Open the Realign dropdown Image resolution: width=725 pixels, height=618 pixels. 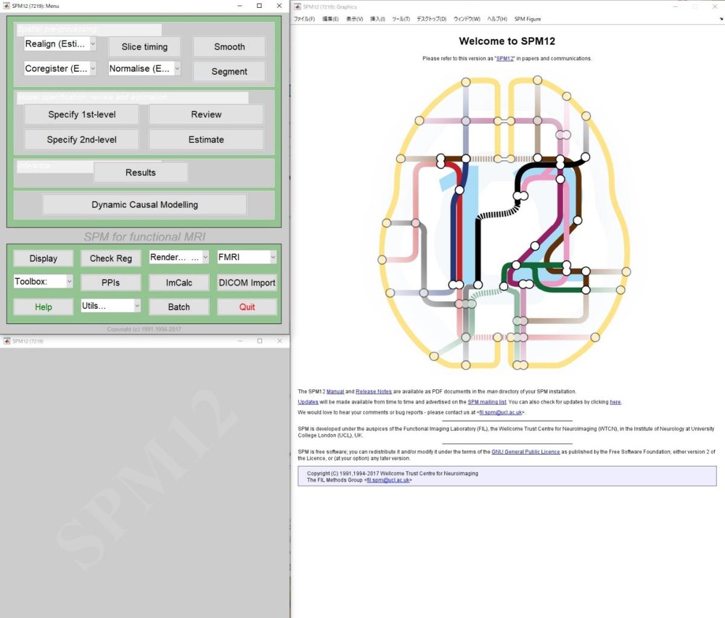tap(60, 44)
